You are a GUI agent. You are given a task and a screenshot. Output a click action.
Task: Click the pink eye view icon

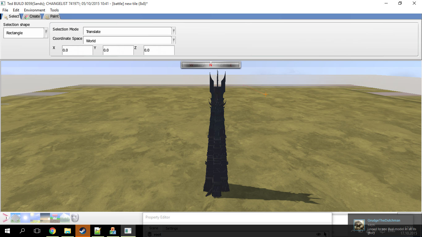tap(6, 218)
